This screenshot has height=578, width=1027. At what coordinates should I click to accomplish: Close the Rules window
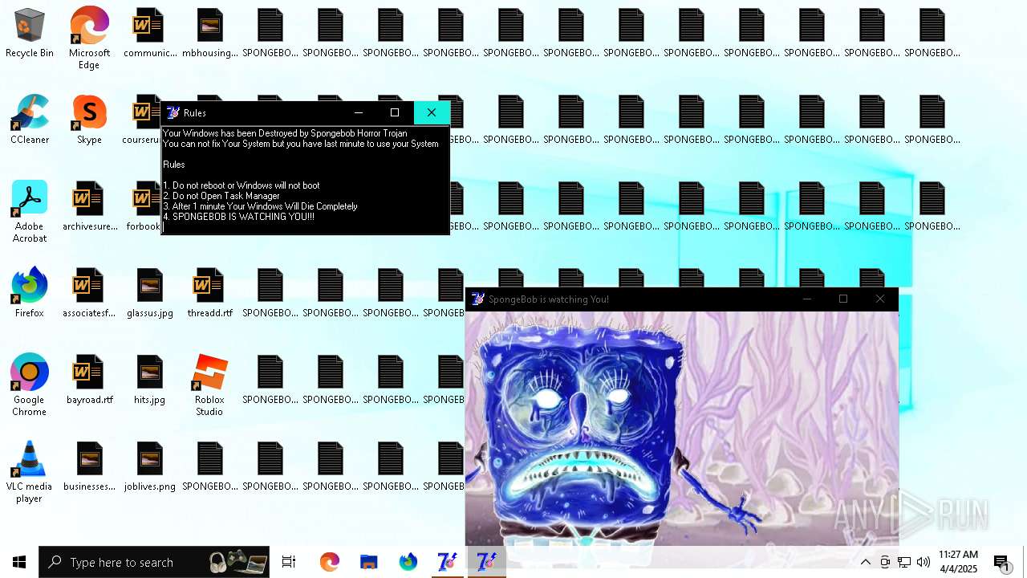pos(432,112)
